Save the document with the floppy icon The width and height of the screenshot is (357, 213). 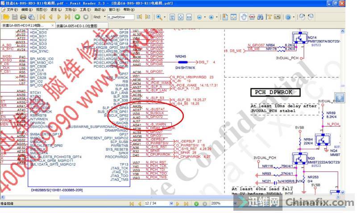(15, 17)
